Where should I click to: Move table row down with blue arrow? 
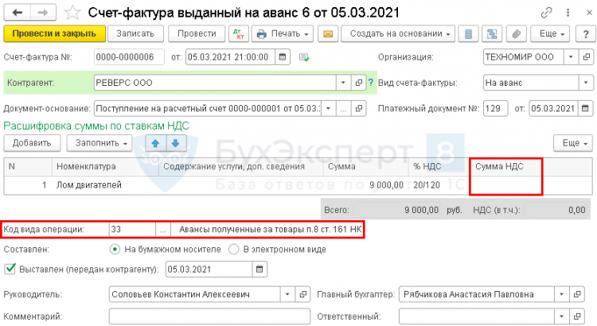176,143
